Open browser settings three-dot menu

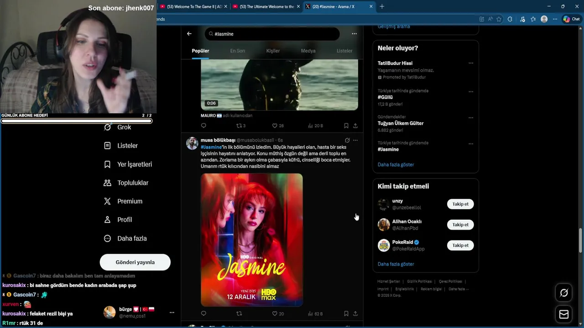pyautogui.click(x=555, y=19)
